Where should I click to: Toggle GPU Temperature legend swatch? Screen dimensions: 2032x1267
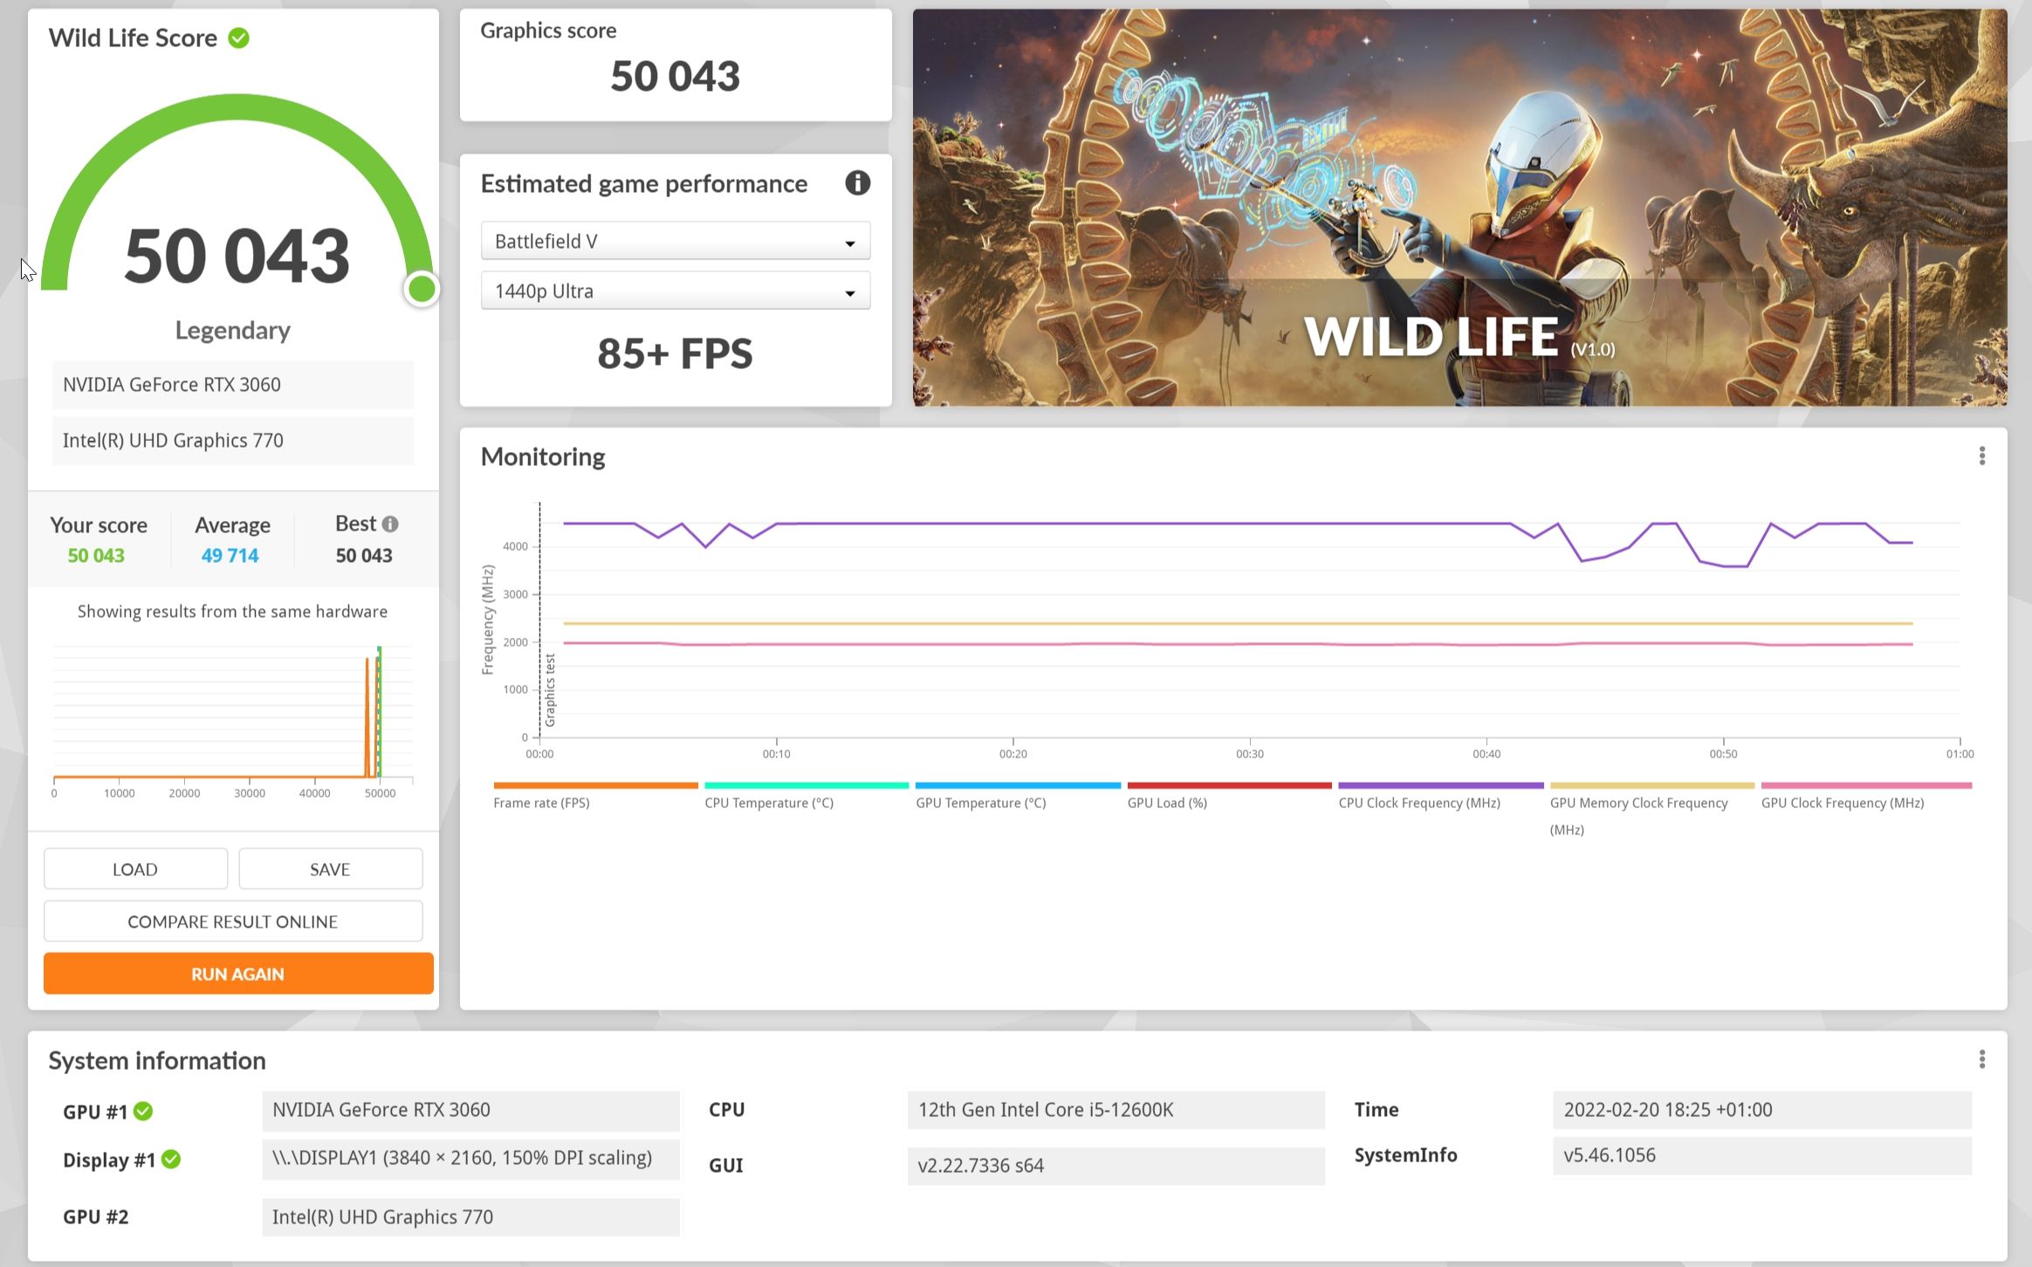[x=1018, y=785]
